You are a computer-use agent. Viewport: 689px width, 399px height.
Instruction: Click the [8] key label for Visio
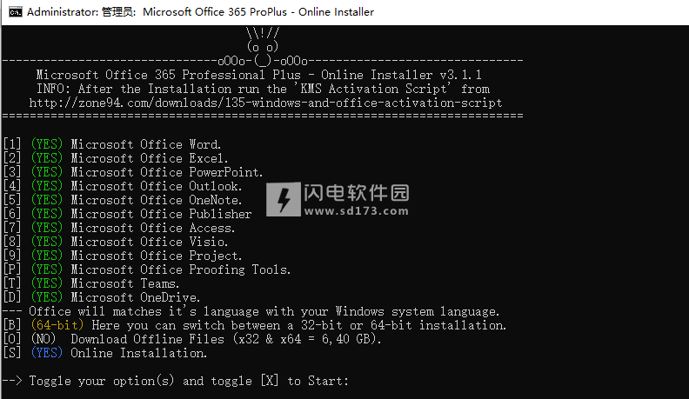tap(12, 242)
